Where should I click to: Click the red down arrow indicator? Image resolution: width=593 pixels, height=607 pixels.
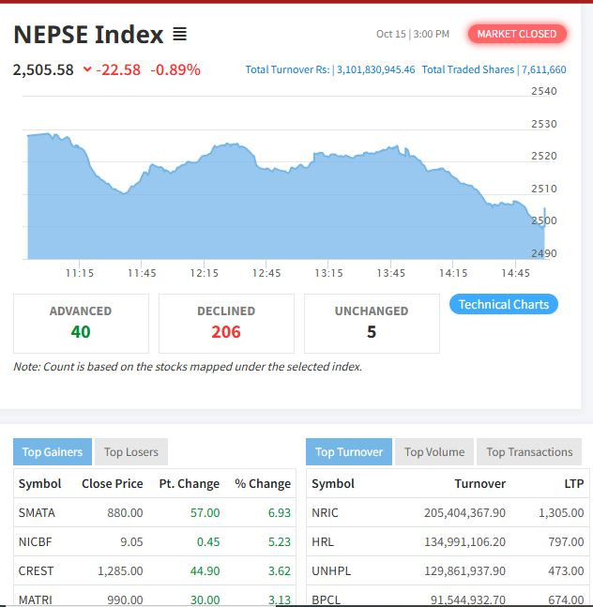coord(87,69)
